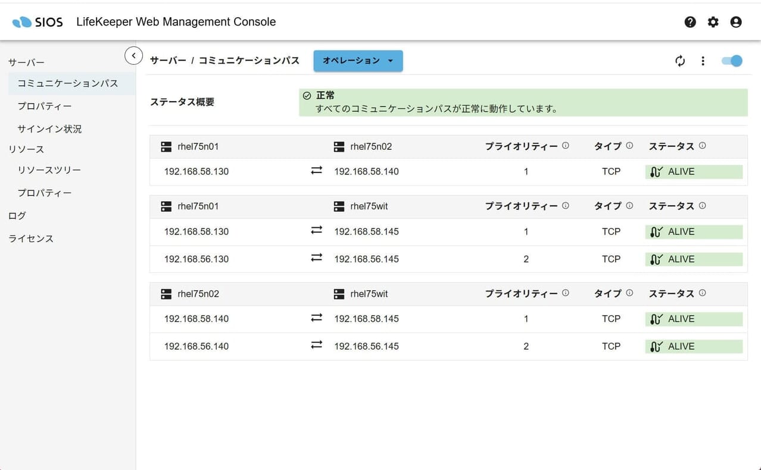Toggle the auto-refresh switch
Screen dimensions: 761x470
732,61
